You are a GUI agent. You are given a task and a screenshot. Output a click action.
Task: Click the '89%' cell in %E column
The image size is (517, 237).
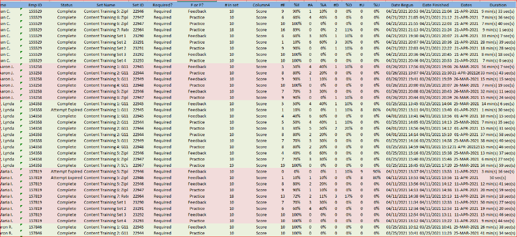pos(296,30)
